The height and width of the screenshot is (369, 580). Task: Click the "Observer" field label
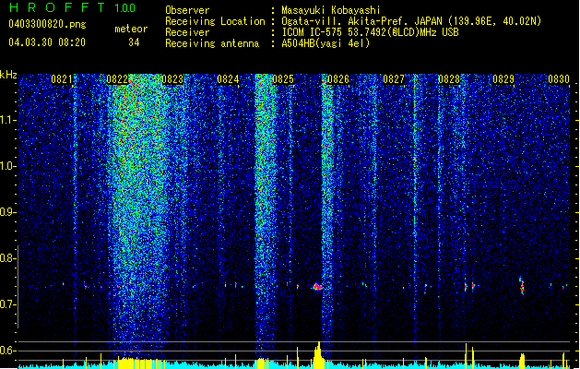coord(187,10)
